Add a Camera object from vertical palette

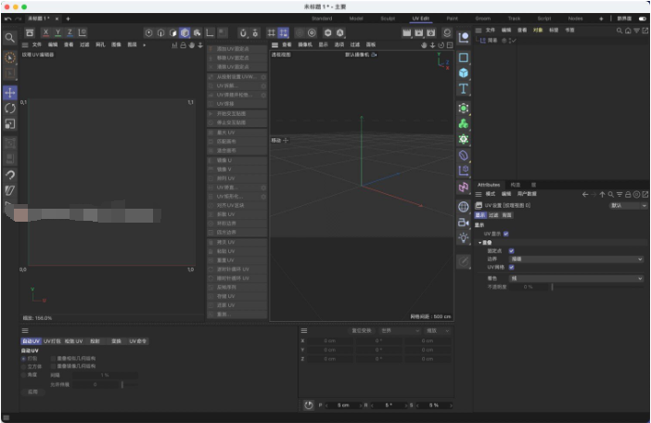pos(464,223)
